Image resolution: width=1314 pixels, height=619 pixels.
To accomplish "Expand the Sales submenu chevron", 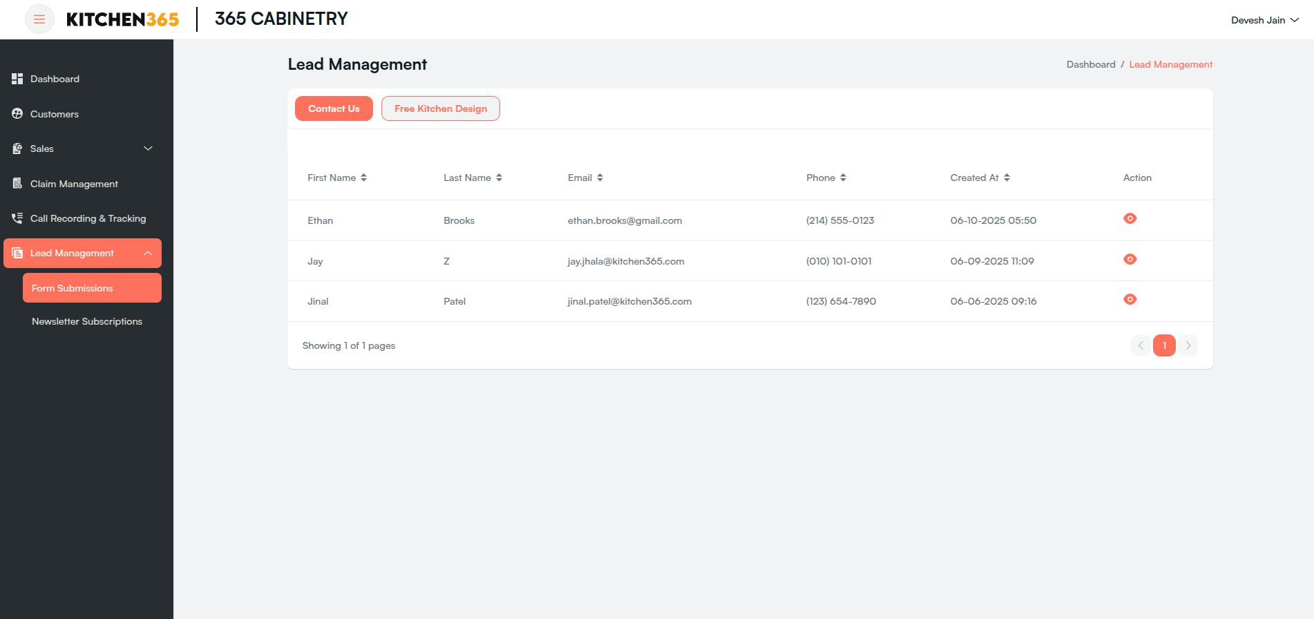I will coord(148,149).
